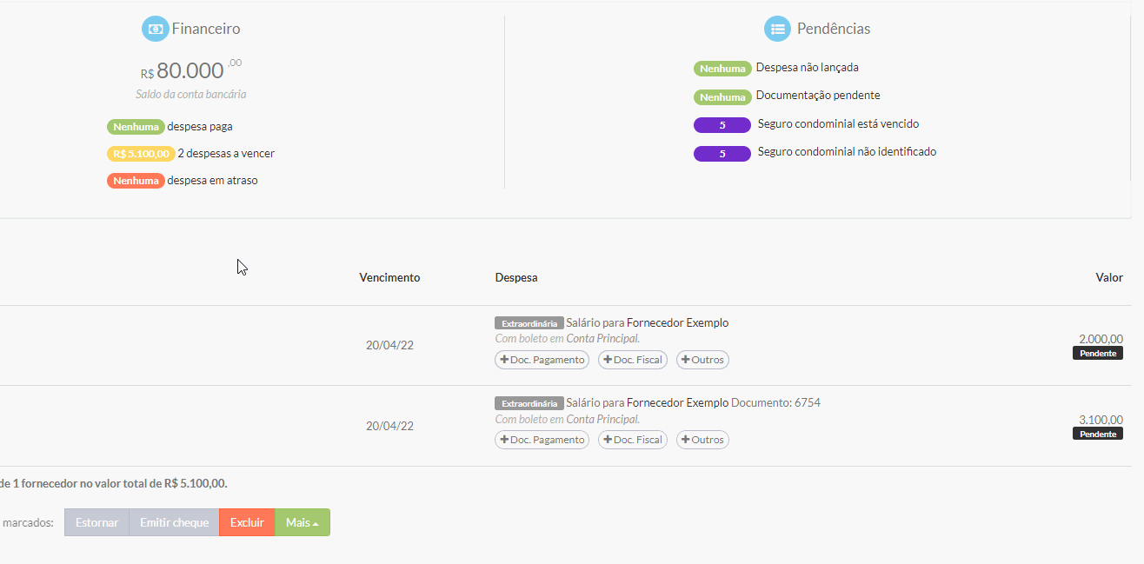
Task: Add Doc. Pagamento to the 2.000,00 expense
Action: coord(542,360)
